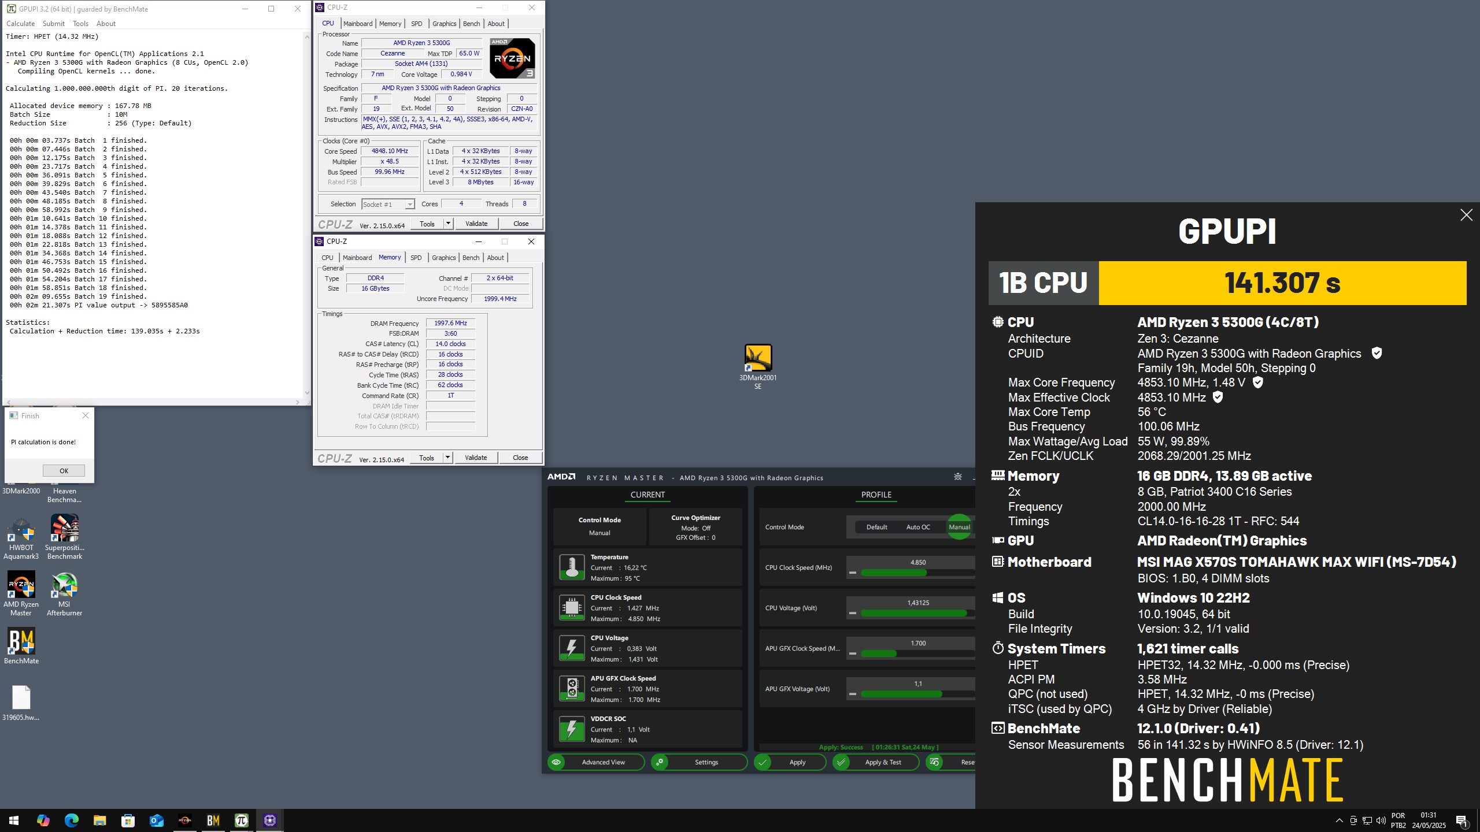
Task: Click the CPU Voltage lightning bolt icon
Action: coord(572,648)
